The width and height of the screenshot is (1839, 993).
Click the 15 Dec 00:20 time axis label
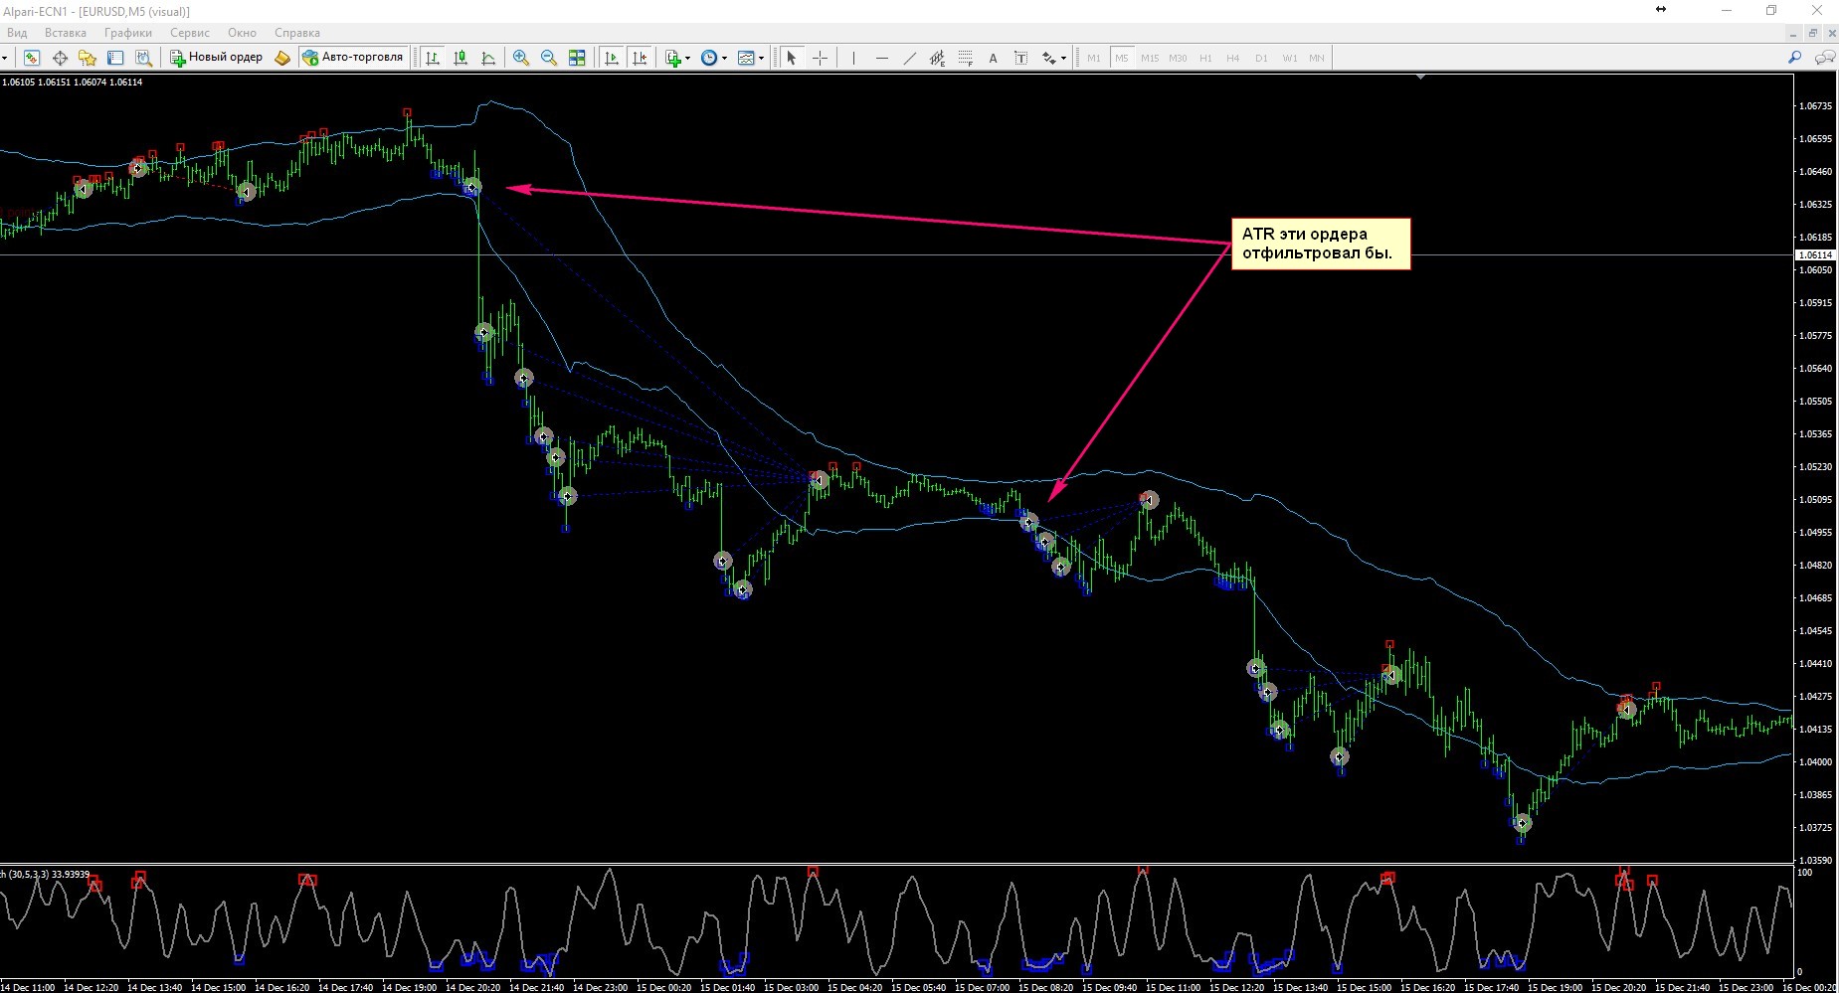click(x=664, y=987)
